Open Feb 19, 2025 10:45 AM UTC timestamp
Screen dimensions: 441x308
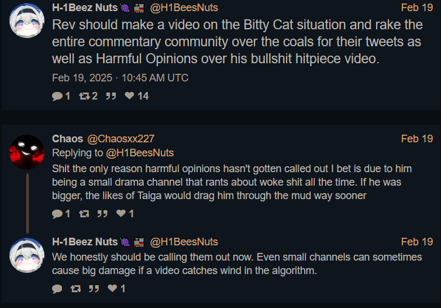point(120,78)
